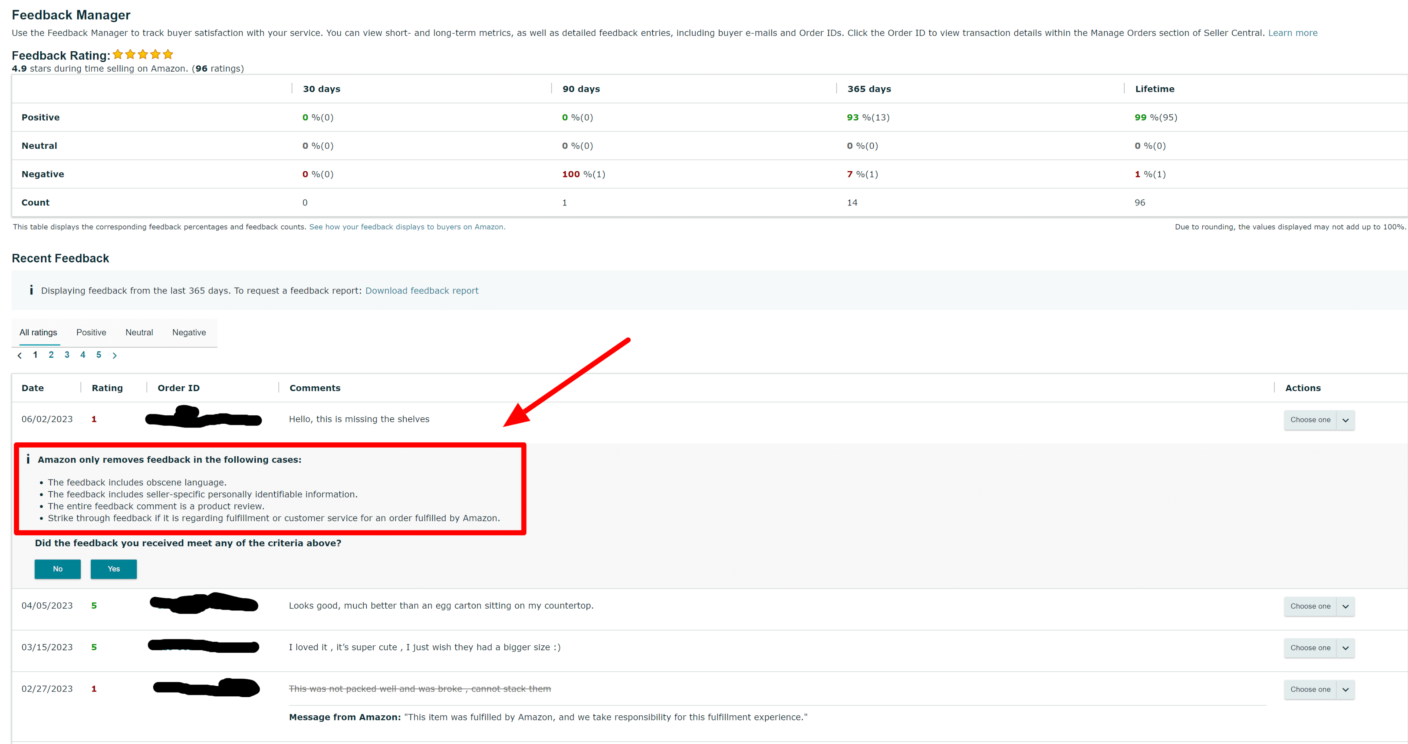Open Choose one dropdown for 03/15/2023 feedback

click(x=1319, y=648)
